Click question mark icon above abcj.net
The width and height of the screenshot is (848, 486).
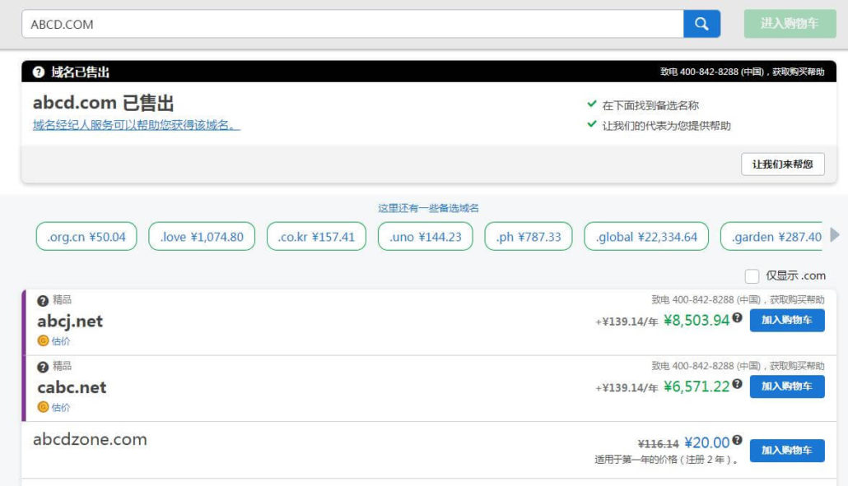click(43, 300)
